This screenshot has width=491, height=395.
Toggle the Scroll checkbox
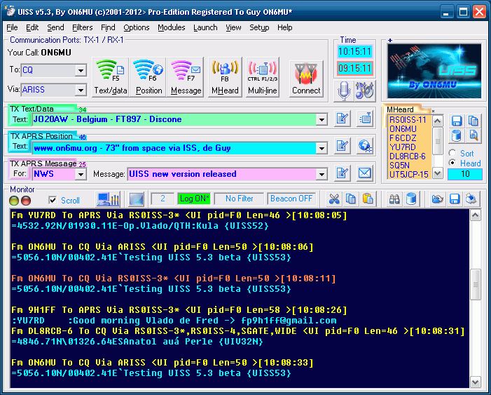tap(53, 200)
